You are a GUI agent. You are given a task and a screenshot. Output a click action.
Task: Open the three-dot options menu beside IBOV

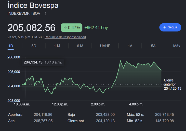click(45, 14)
